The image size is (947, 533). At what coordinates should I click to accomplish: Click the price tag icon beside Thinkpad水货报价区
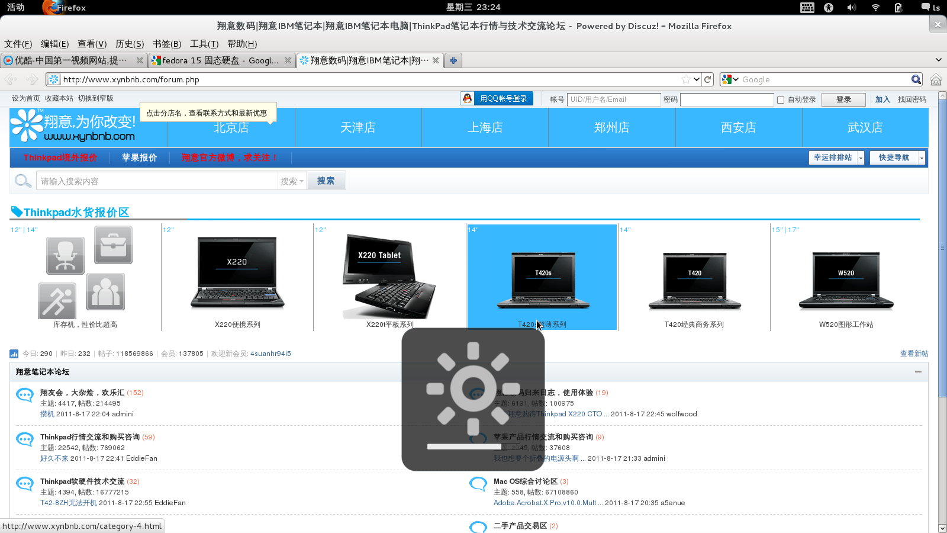(17, 211)
